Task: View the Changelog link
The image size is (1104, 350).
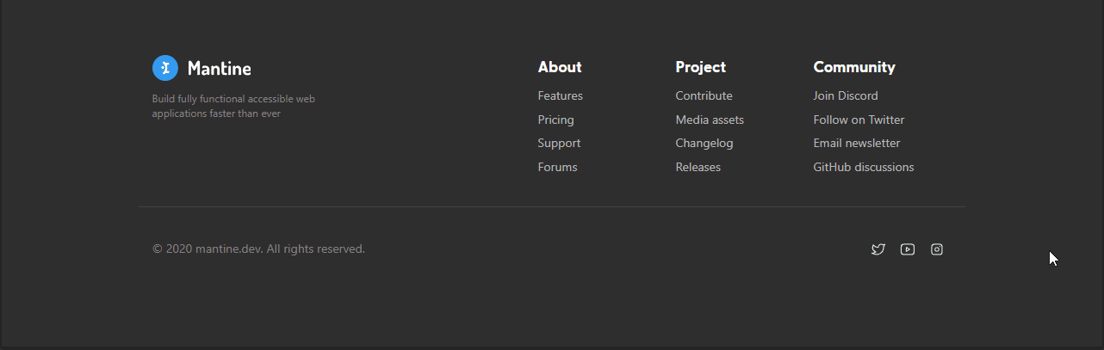Action: (704, 143)
